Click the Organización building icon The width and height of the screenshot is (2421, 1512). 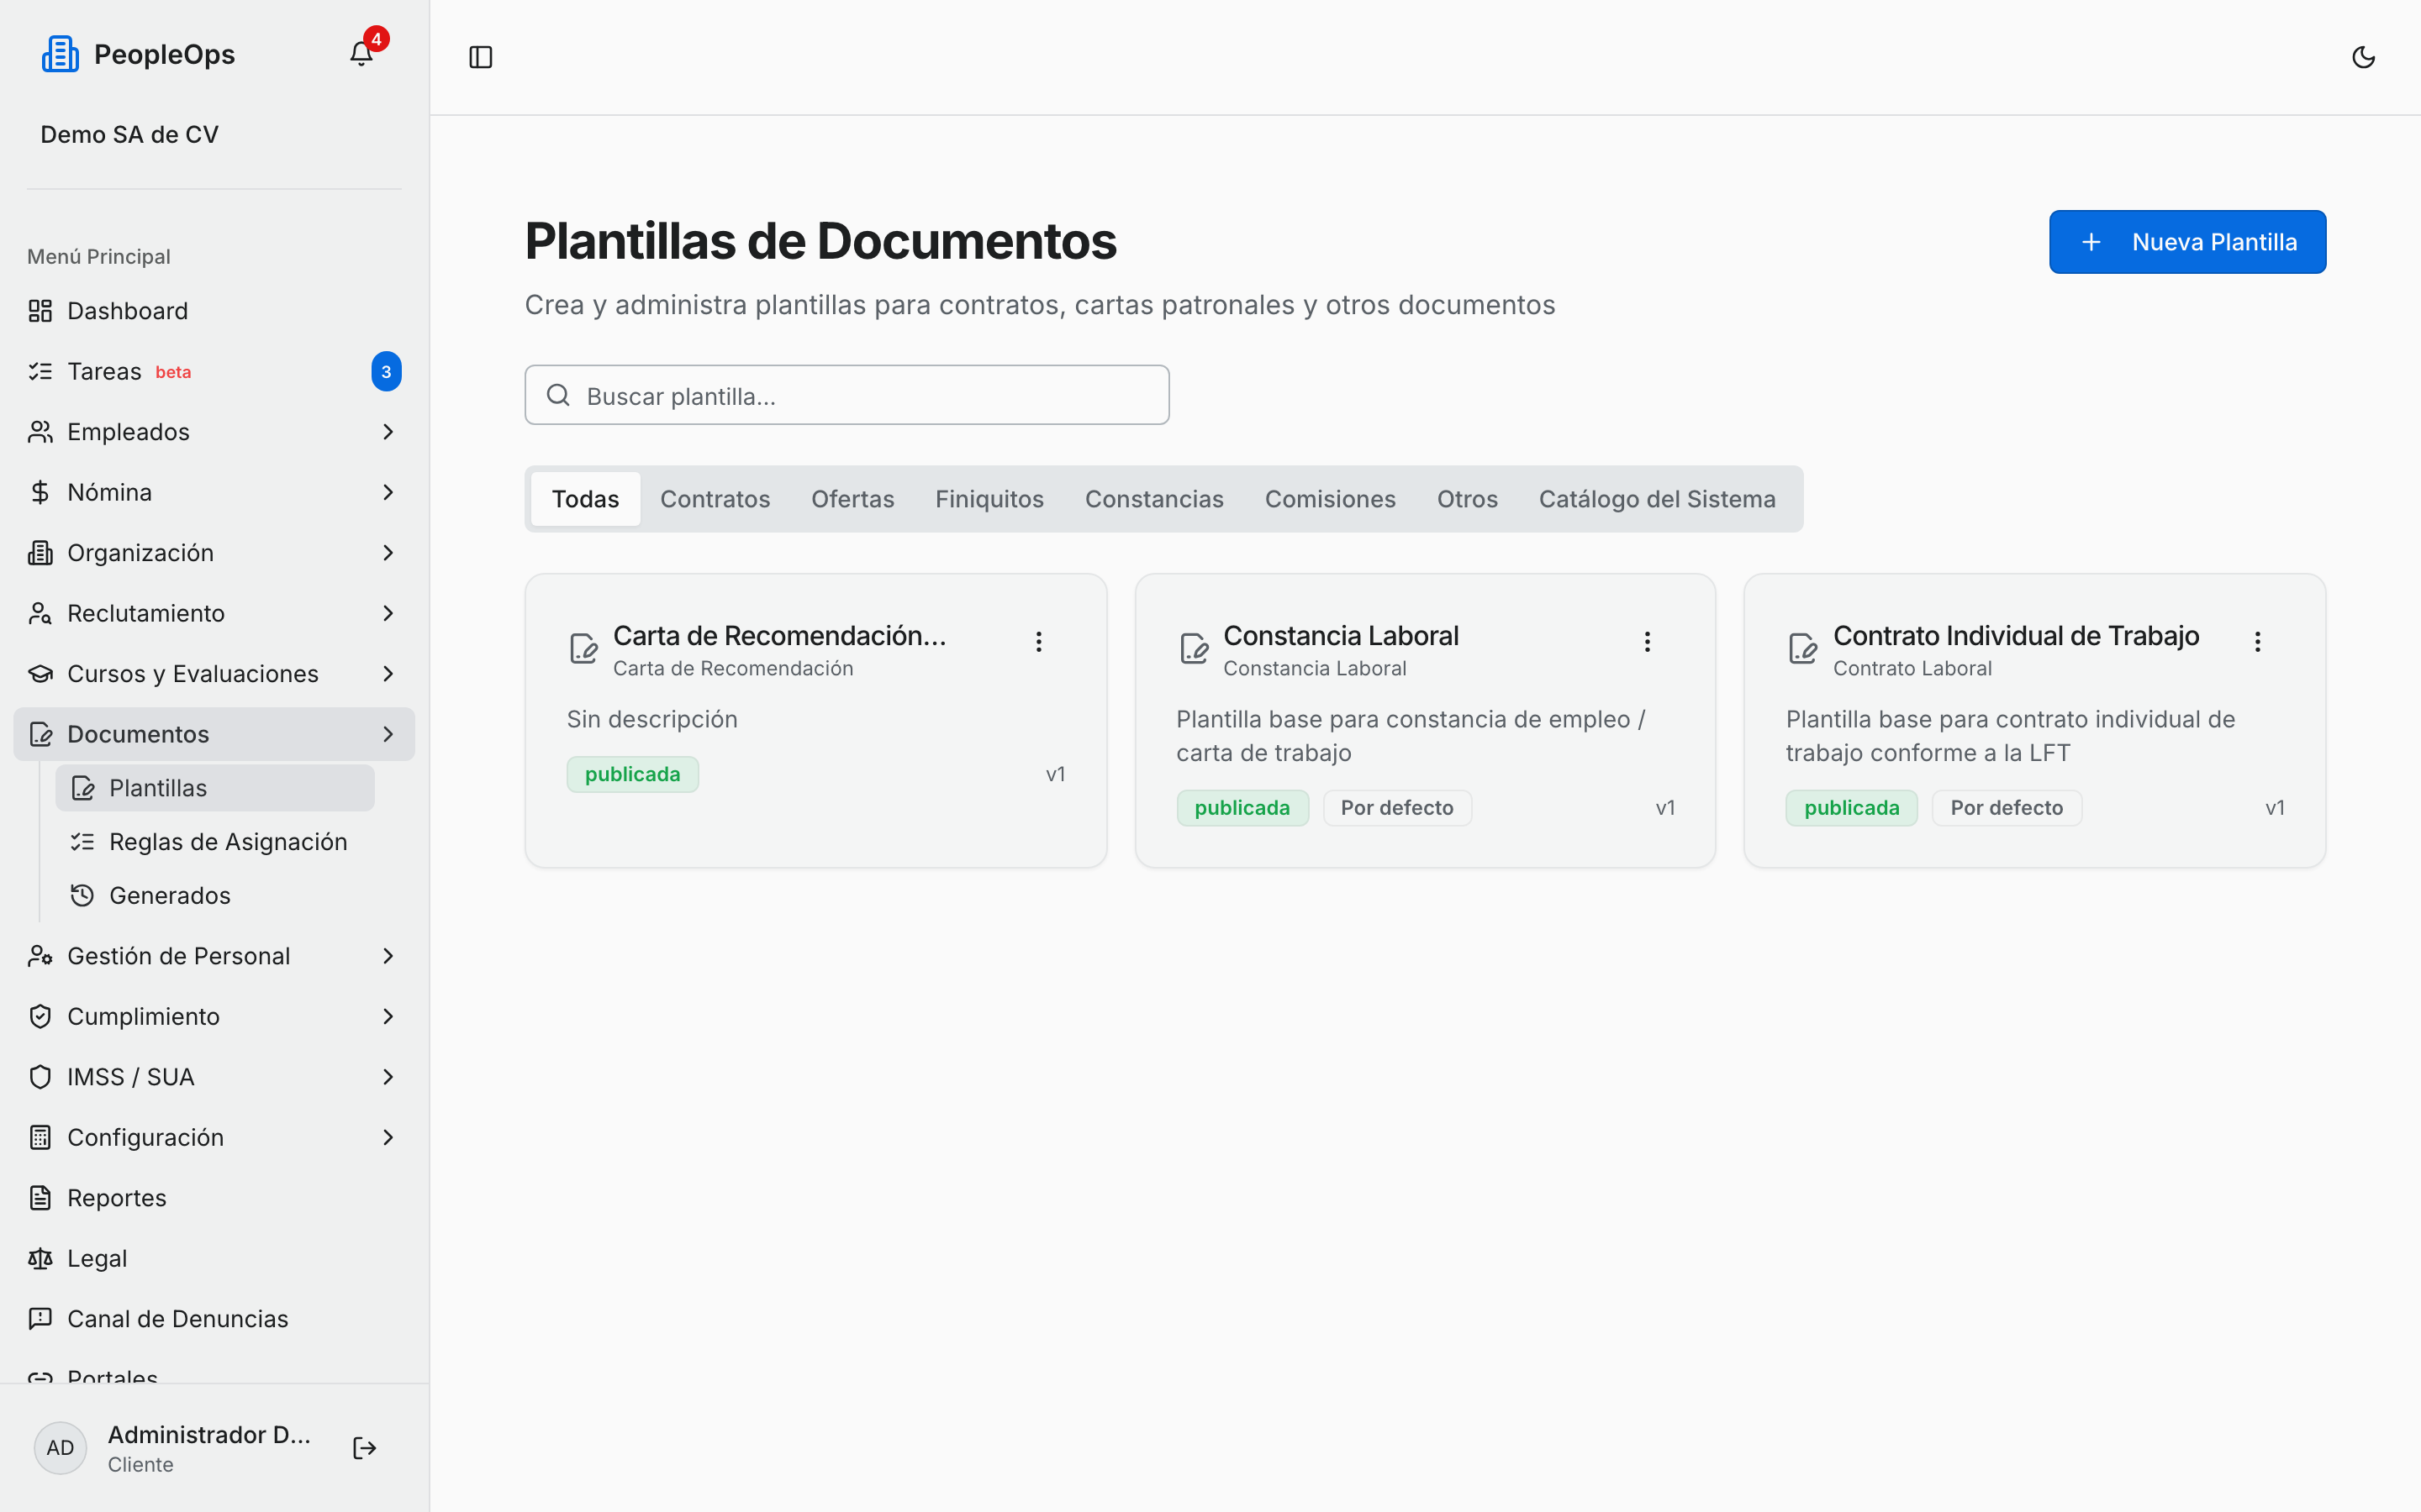pyautogui.click(x=40, y=553)
